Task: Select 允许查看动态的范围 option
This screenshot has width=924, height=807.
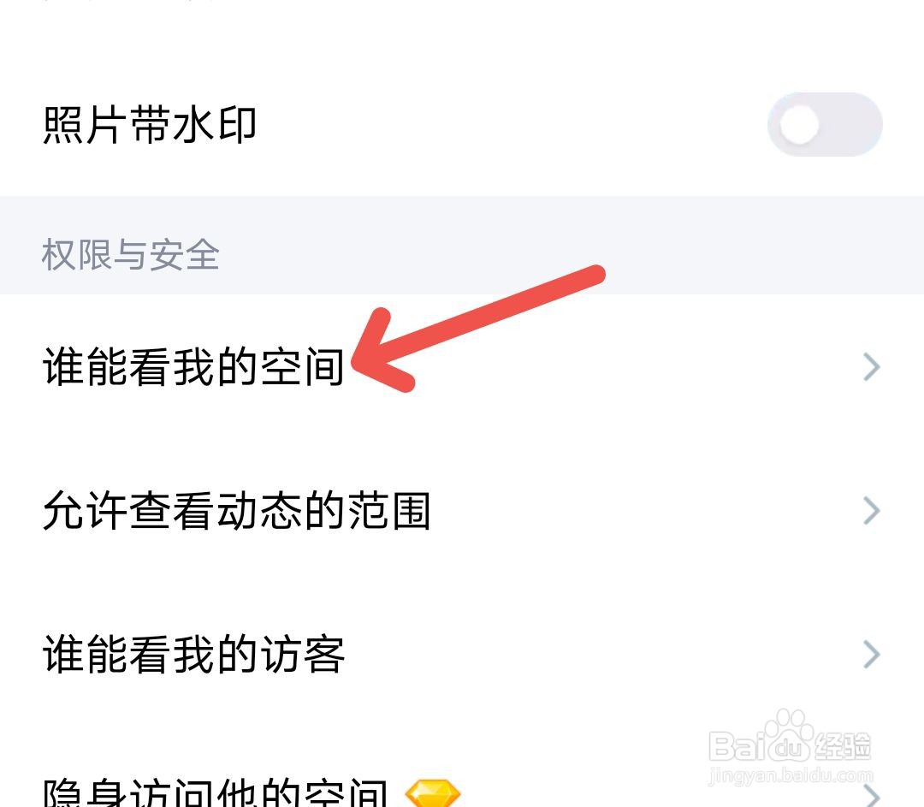Action: pyautogui.click(x=462, y=511)
